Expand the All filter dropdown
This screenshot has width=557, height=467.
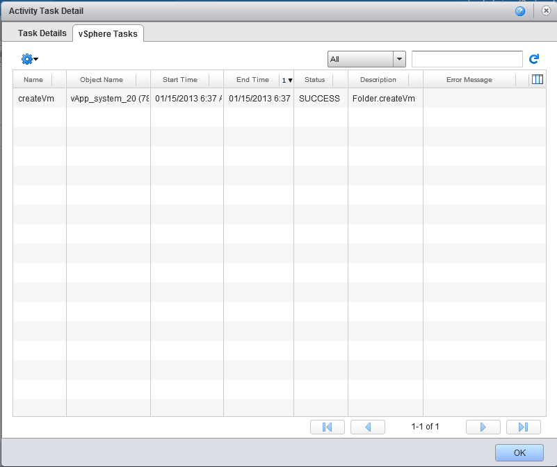coord(399,60)
